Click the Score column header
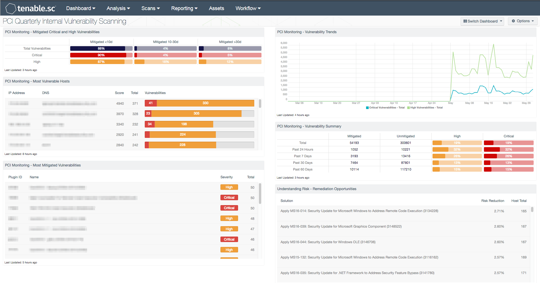540x283 pixels. (x=119, y=93)
